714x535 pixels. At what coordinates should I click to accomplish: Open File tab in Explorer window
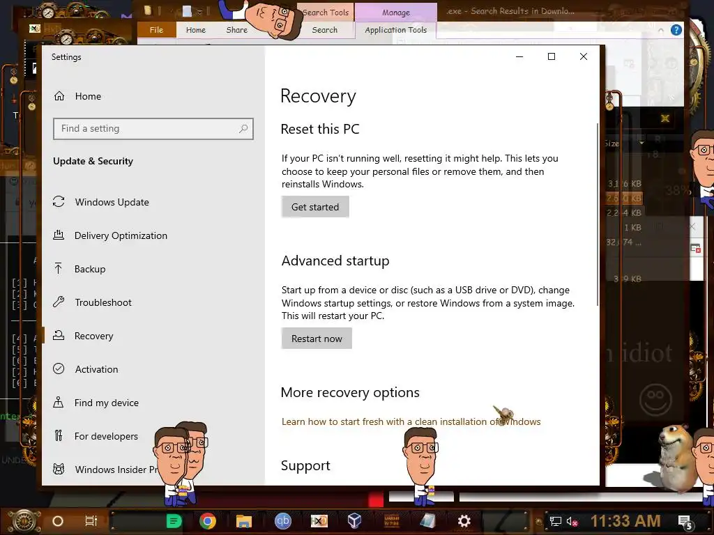(156, 30)
